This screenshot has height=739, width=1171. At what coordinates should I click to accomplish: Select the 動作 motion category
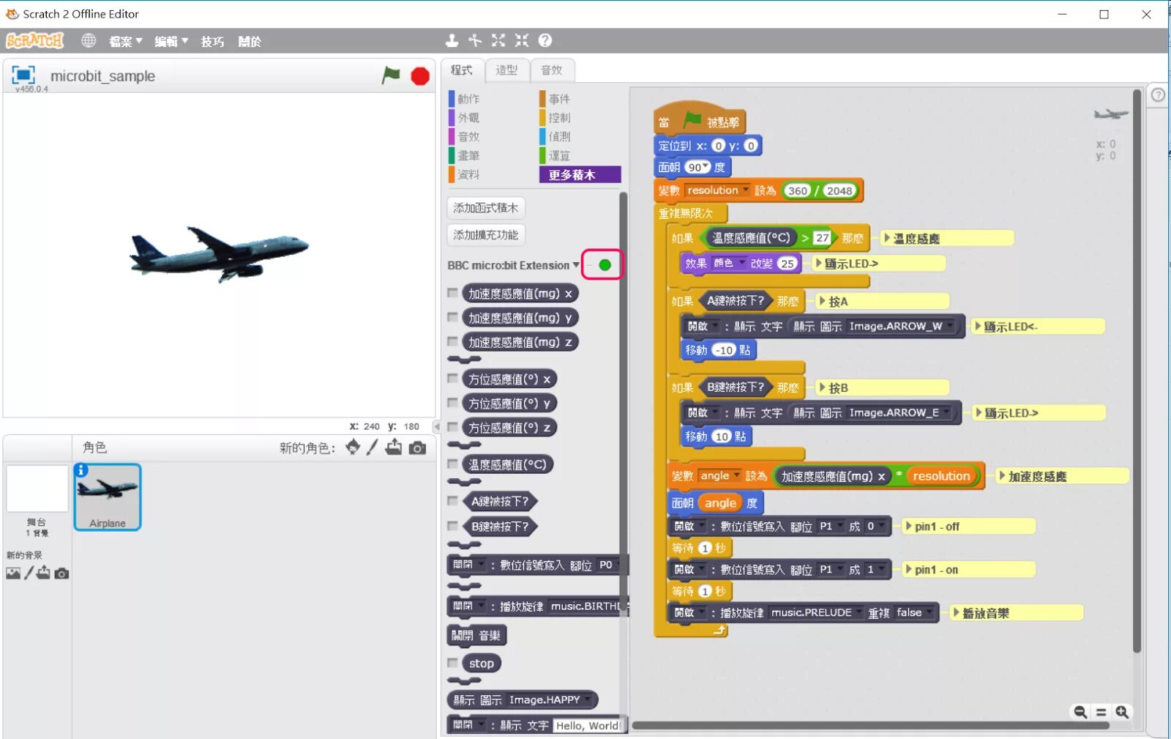tap(468, 98)
